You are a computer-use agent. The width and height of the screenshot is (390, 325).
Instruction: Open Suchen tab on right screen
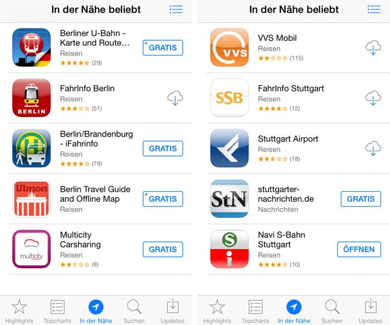coord(332,311)
